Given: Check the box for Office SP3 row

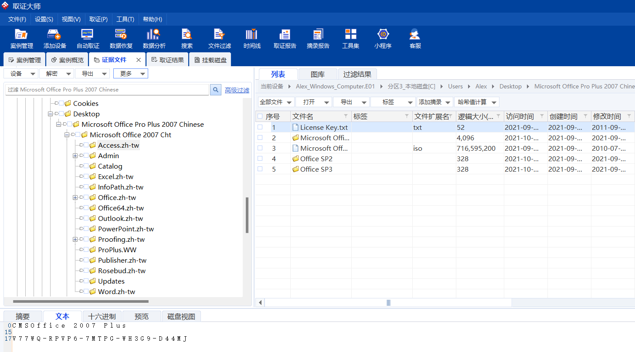Looking at the screenshot, I should point(260,169).
